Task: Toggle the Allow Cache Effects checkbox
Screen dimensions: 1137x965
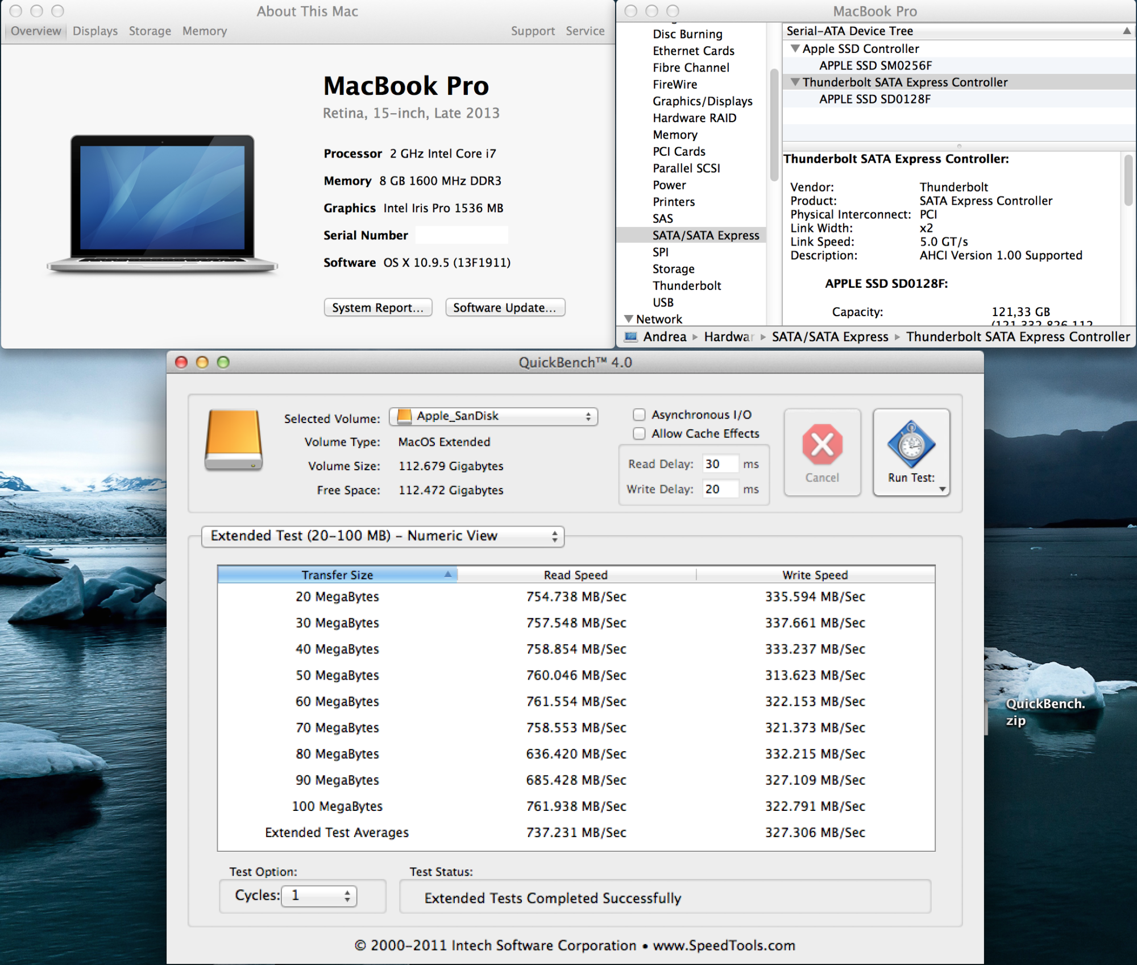Action: (640, 433)
